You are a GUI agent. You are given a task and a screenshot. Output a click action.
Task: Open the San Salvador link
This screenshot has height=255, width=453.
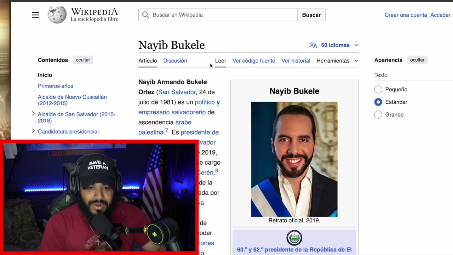point(177,92)
